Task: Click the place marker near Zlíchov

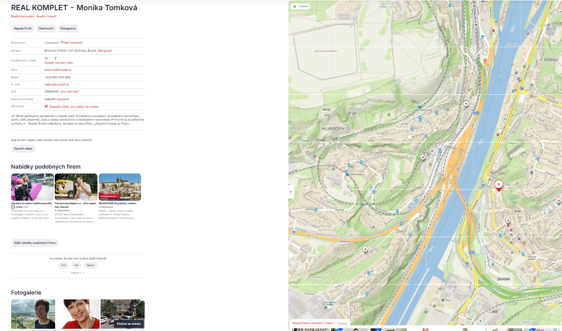Action: click(x=466, y=104)
